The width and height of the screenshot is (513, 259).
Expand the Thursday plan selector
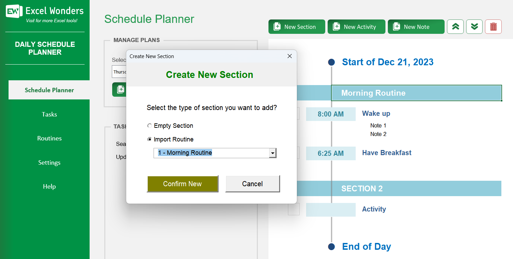120,71
